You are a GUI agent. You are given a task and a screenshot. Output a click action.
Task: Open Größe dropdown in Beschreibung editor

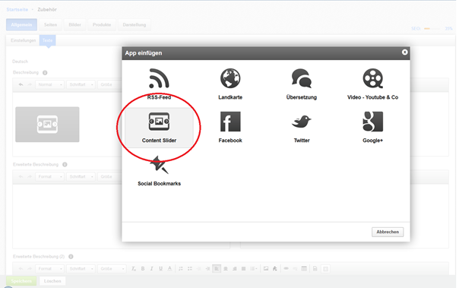pos(109,84)
